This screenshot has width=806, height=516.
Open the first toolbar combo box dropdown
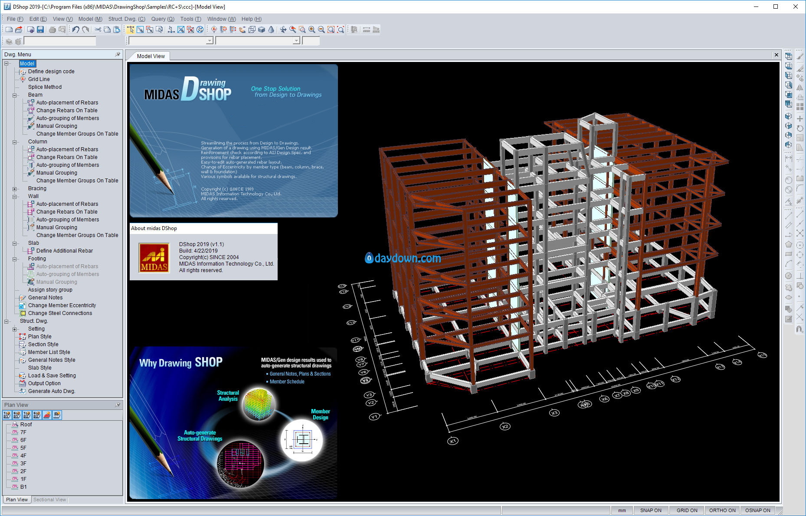tap(210, 41)
